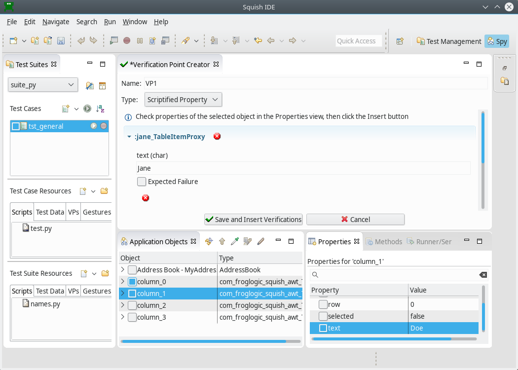518x370 pixels.
Task: Click the red delete icon below Expected Failure
Action: [x=146, y=197]
